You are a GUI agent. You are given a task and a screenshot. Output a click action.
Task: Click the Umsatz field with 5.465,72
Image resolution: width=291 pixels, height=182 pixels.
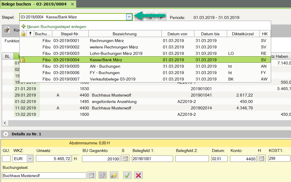(x=54, y=159)
